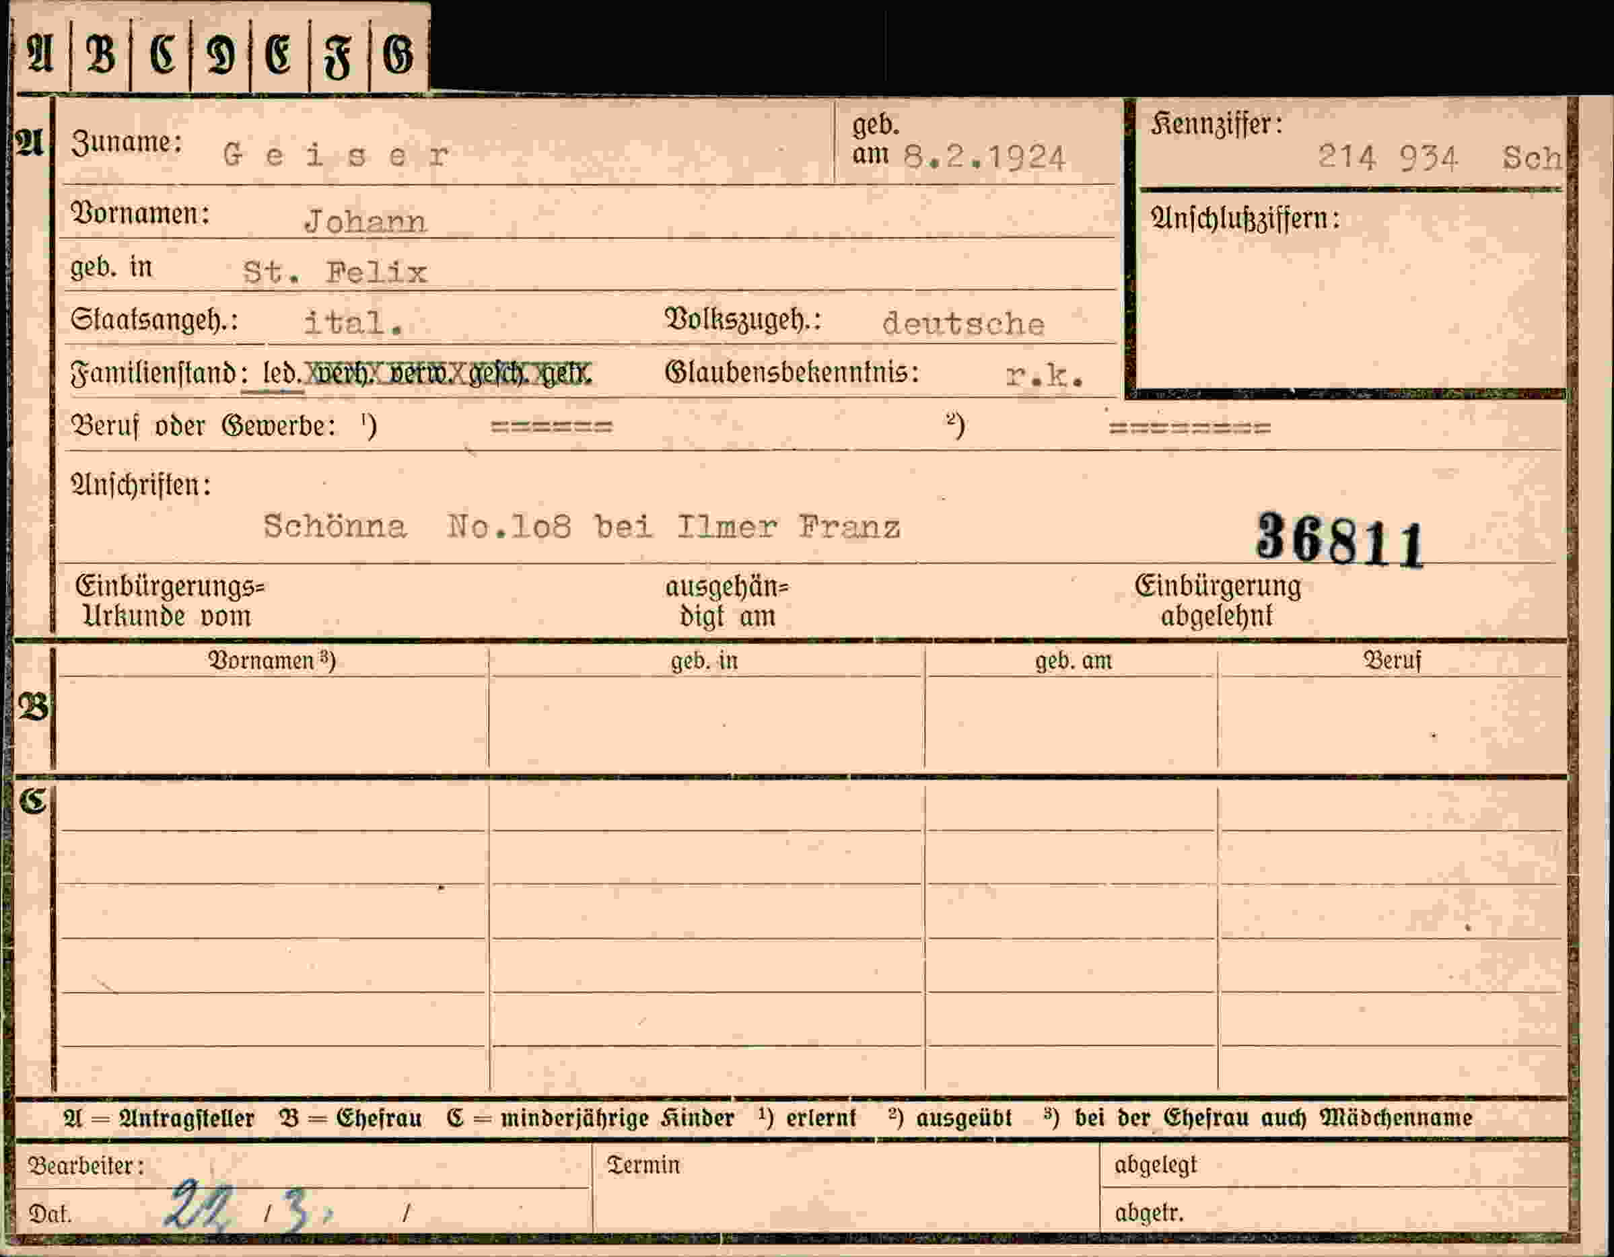Click the Kennziffer number '214 934'
The width and height of the screenshot is (1614, 1257).
[1388, 158]
